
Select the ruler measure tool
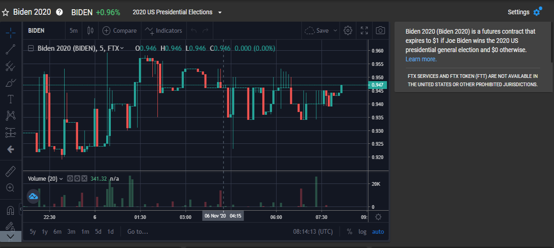click(x=10, y=171)
